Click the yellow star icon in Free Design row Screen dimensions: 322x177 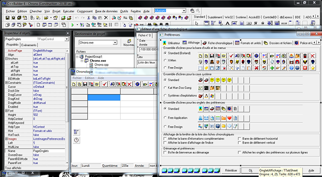tap(313, 68)
